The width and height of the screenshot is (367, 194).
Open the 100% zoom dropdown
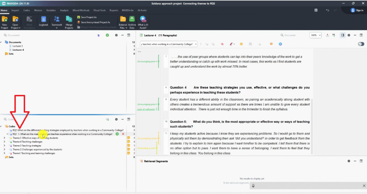click(x=315, y=35)
